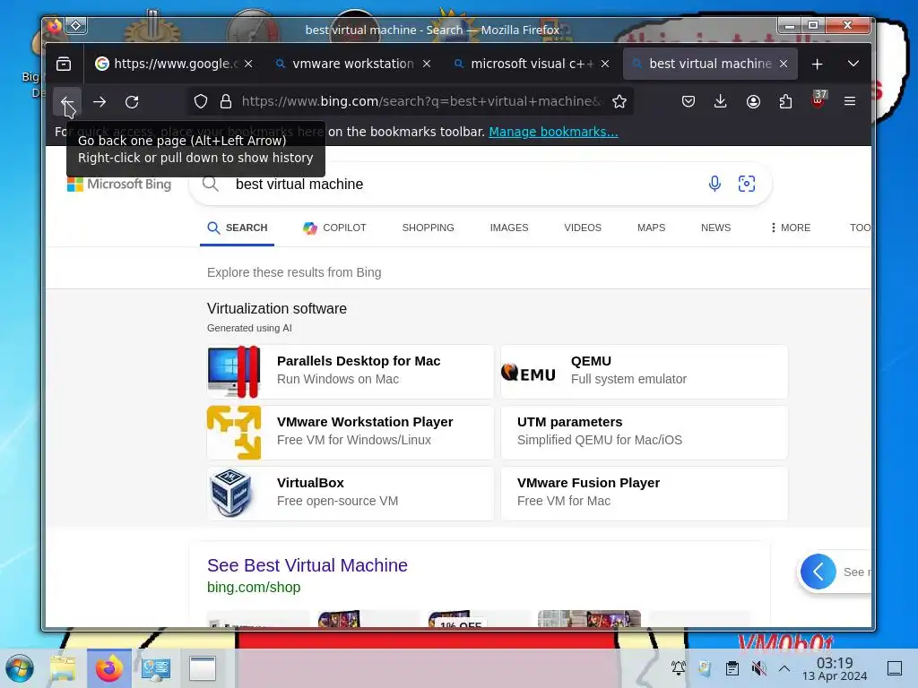Screen dimensions: 918x688
Task: Open the Firefox hamburger application menu
Action: pos(850,102)
